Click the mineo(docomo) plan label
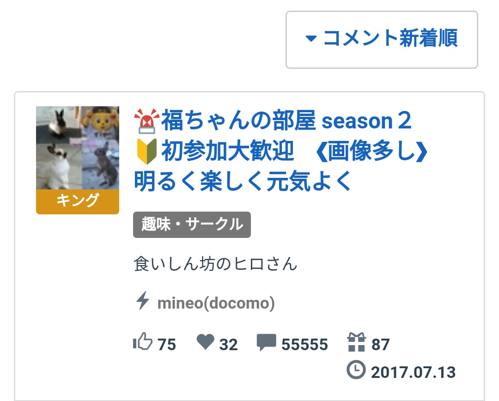499x401 pixels. pos(216,303)
